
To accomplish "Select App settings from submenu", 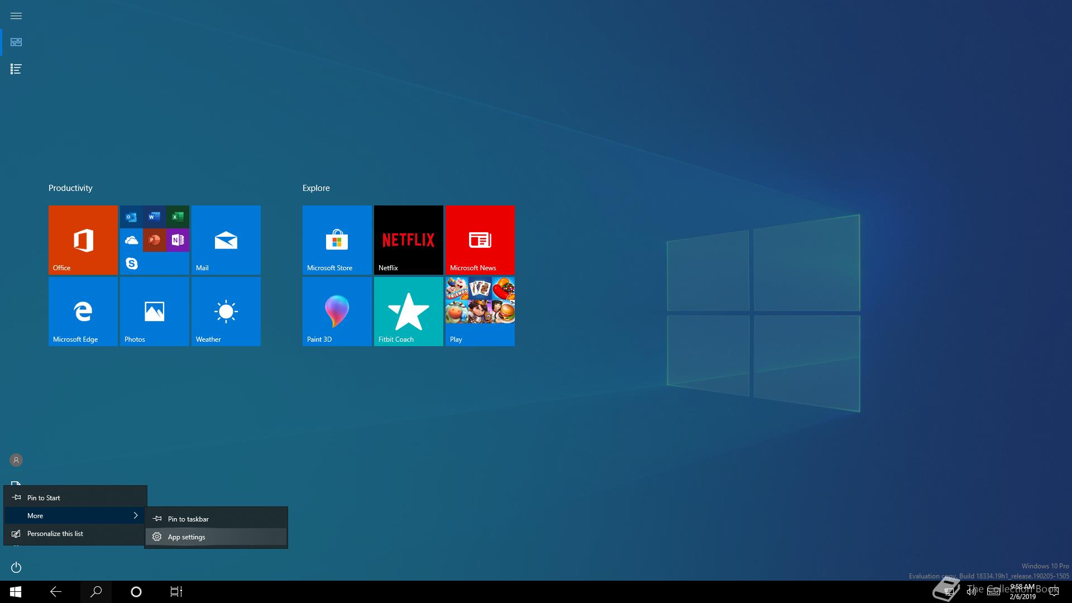I will click(x=216, y=537).
